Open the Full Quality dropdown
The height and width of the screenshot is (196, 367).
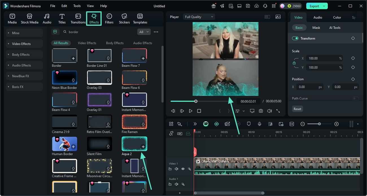[199, 17]
